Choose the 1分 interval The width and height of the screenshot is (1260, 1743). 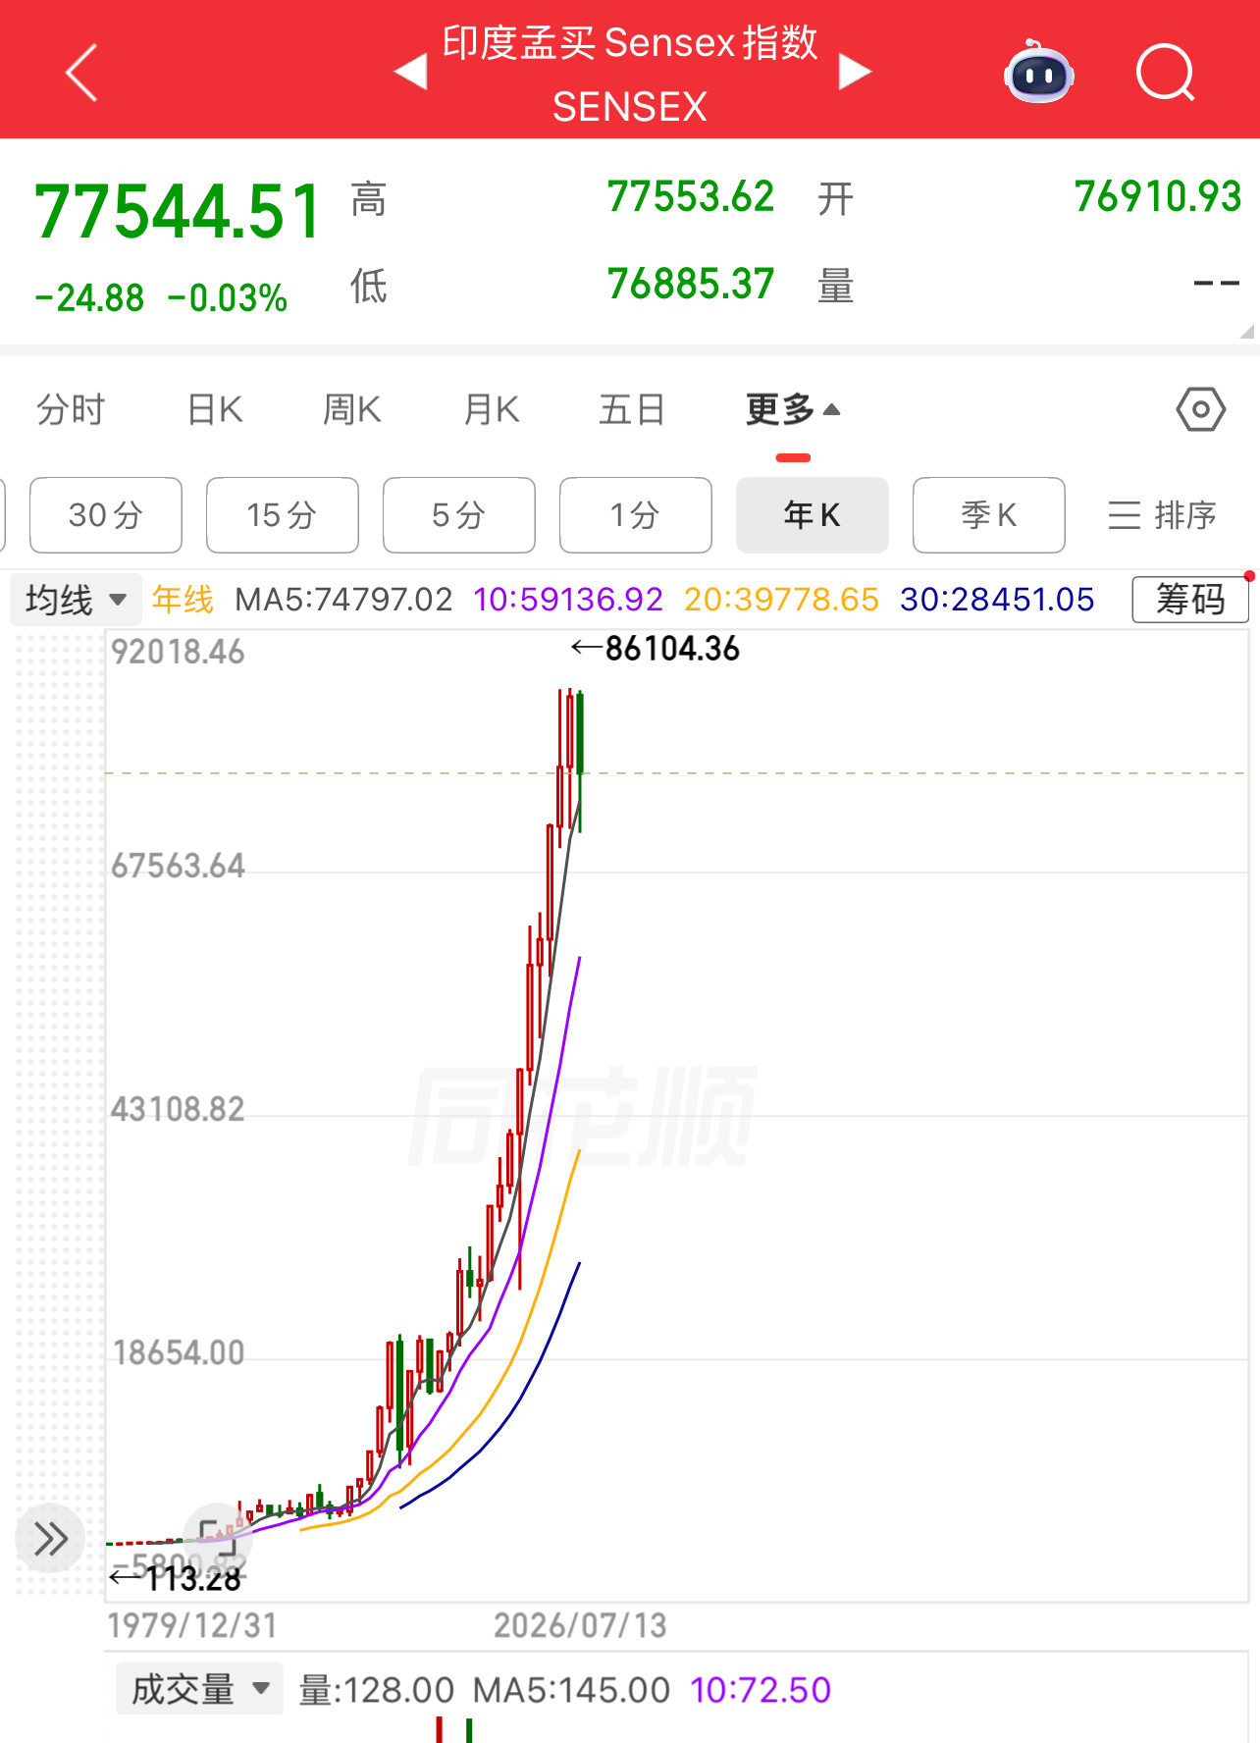[636, 515]
